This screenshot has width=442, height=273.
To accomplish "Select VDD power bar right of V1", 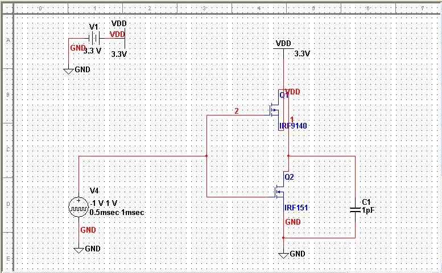I will (x=125, y=38).
